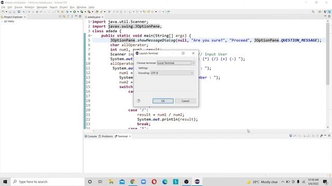
Task: Click the Eclipse IDE taskbar icon
Action: coord(197,181)
